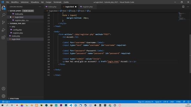Select login.html in open editors list
The width and height of the screenshot is (191, 107).
(x=19, y=17)
